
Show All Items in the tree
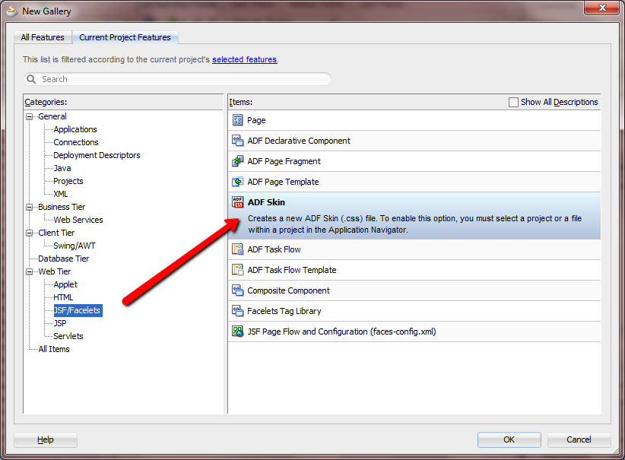click(54, 349)
